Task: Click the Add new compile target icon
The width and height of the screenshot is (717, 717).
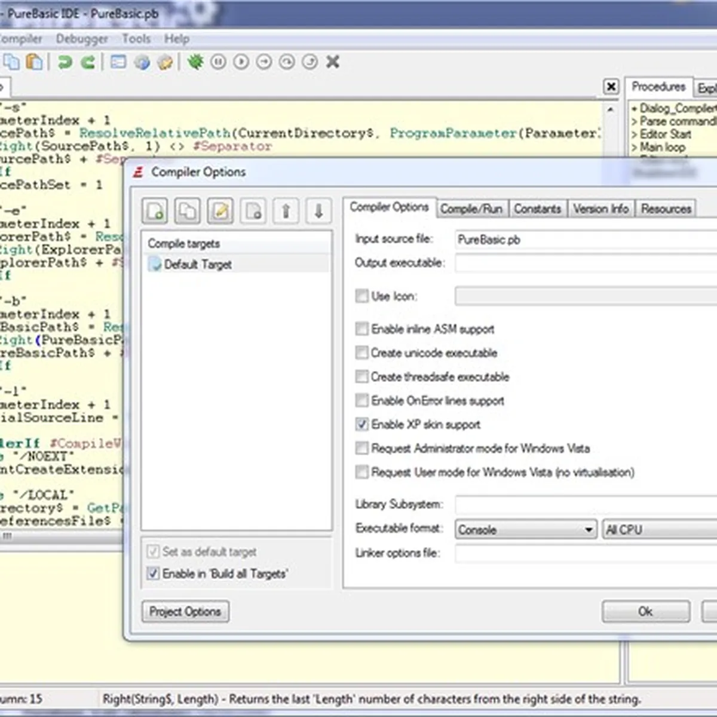Action: [x=155, y=211]
